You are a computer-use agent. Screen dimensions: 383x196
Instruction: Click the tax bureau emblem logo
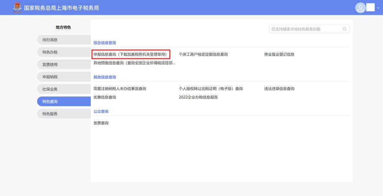[x=16, y=7]
